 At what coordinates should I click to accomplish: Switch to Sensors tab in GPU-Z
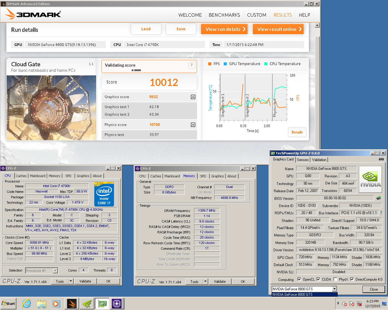[303, 160]
